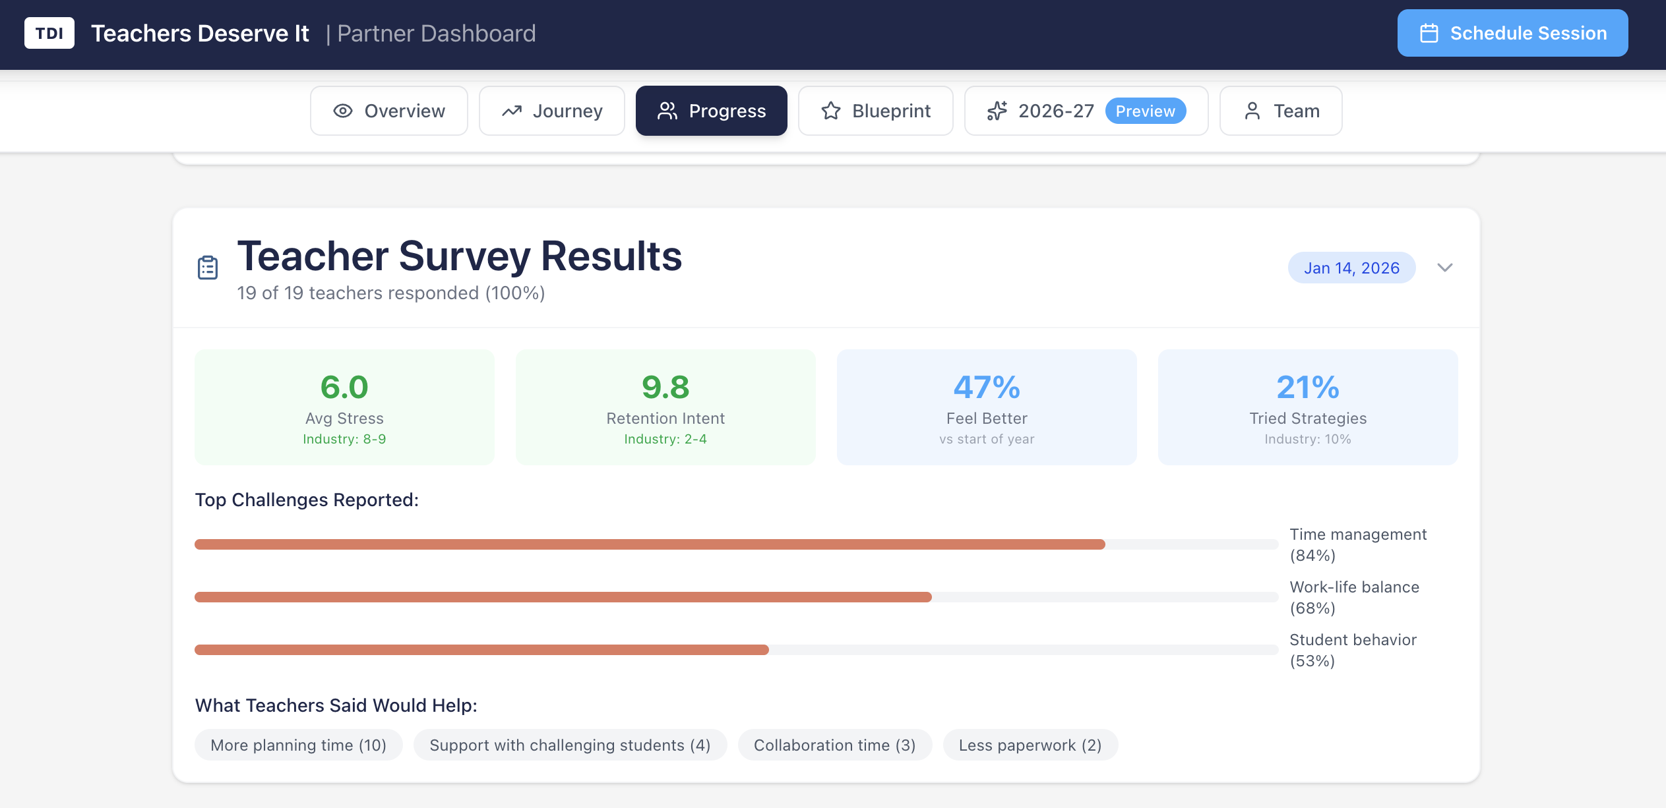Click the "Less paperwork (2)" chip
1666x808 pixels.
tap(1030, 745)
